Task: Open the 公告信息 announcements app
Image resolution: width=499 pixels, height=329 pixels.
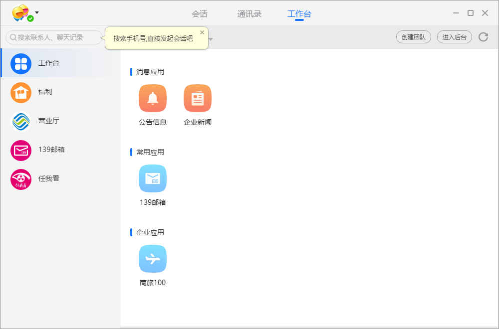Action: (153, 98)
